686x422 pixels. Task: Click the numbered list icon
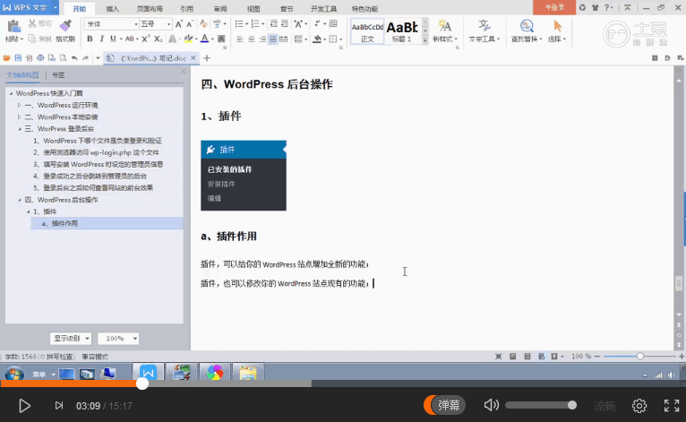(x=255, y=23)
